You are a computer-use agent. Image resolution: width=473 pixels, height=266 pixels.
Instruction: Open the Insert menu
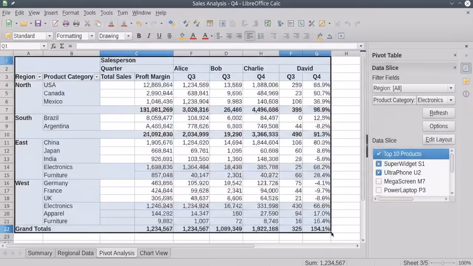51,13
